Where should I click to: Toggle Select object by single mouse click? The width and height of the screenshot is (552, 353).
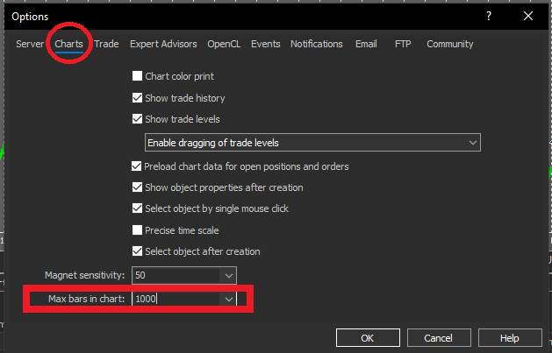click(137, 208)
